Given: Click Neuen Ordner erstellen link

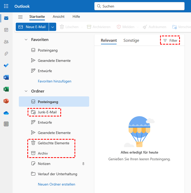Looking at the screenshot, I should pos(56,184).
